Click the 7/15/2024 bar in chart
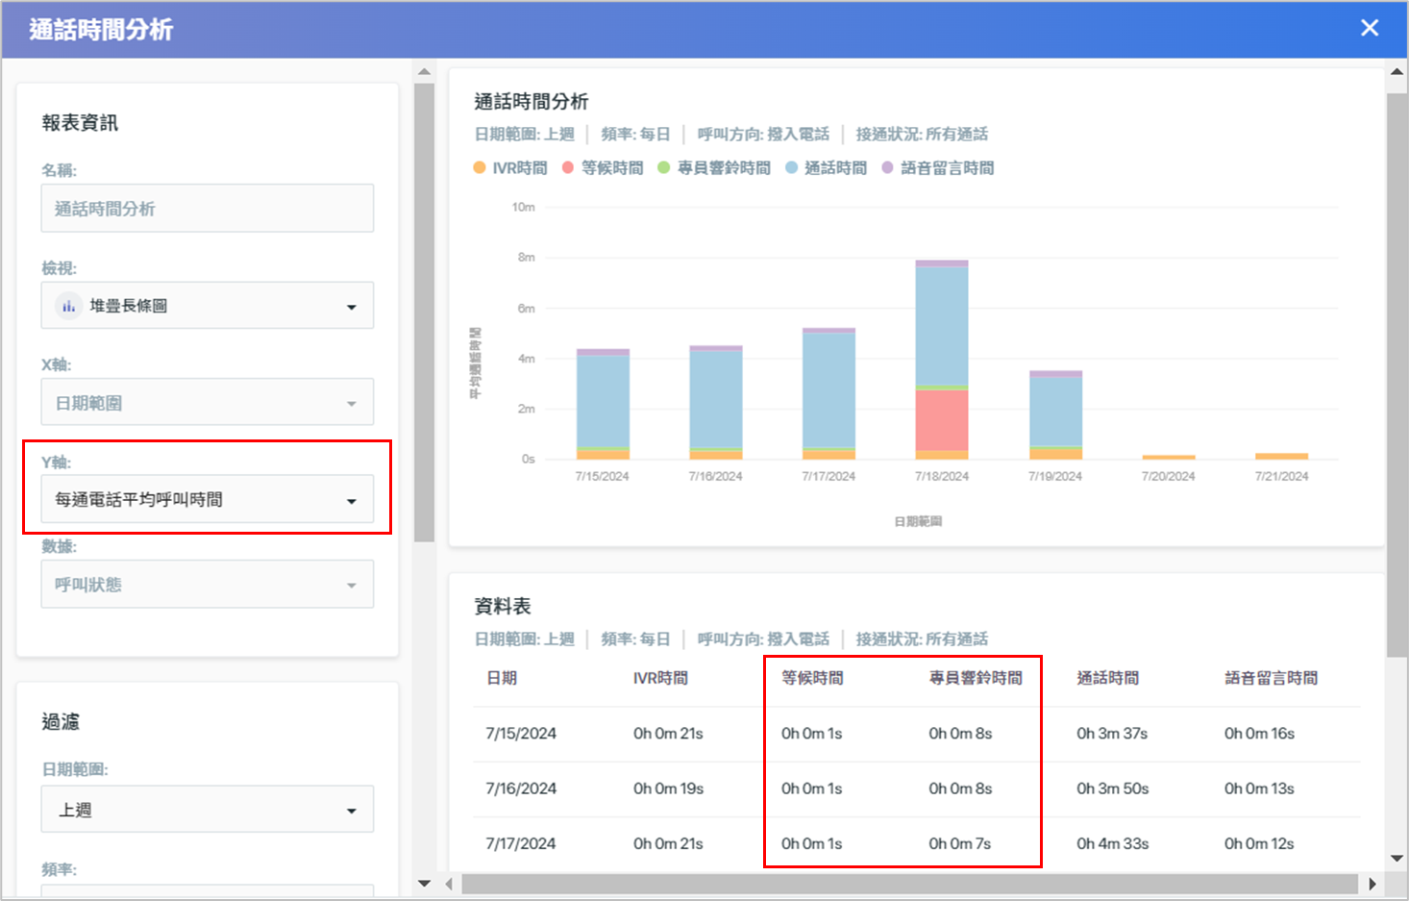 (603, 404)
